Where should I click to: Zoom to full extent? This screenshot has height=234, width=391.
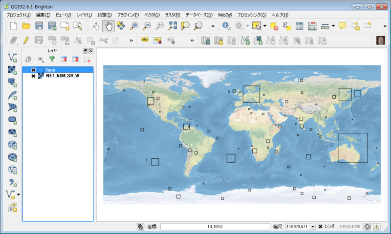tap(173, 26)
